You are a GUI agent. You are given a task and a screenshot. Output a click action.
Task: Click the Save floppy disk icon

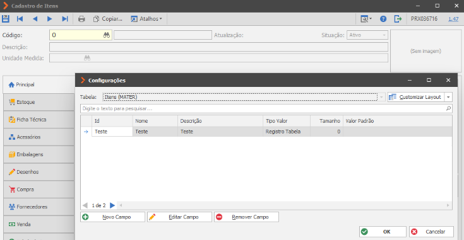point(6,19)
